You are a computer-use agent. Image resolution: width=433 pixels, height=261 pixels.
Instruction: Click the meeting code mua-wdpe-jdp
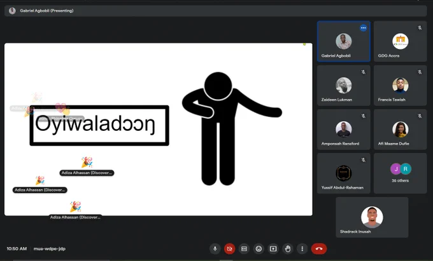[x=50, y=248]
